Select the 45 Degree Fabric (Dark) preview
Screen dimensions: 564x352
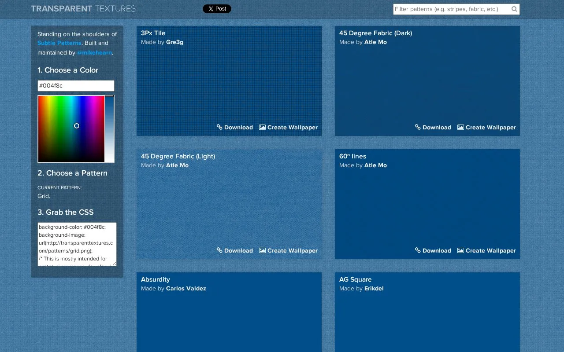(x=427, y=81)
